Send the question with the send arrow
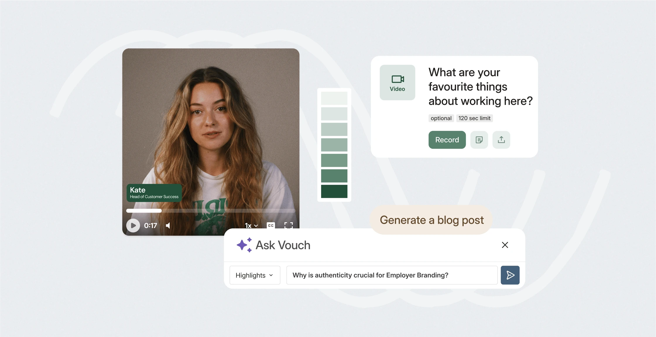656x337 pixels. (510, 275)
